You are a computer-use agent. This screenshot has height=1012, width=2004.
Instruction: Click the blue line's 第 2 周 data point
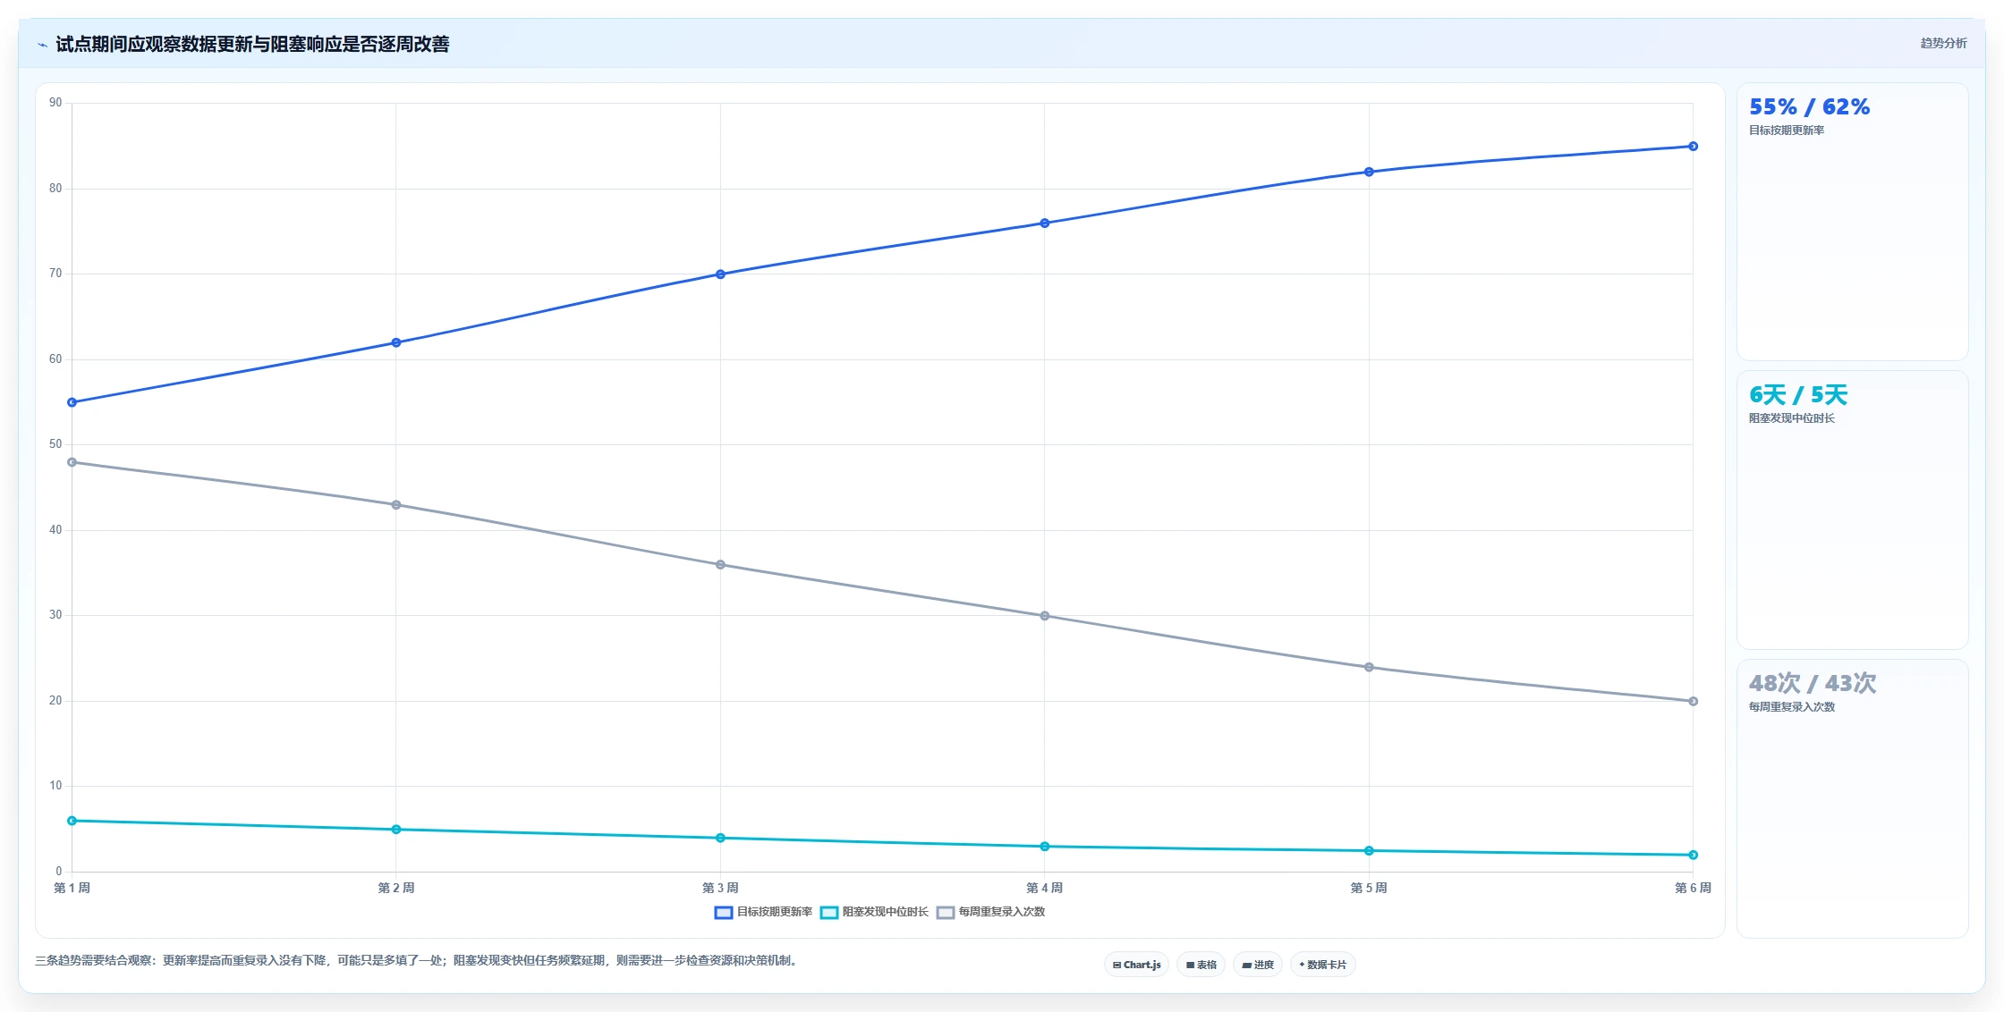coord(396,342)
